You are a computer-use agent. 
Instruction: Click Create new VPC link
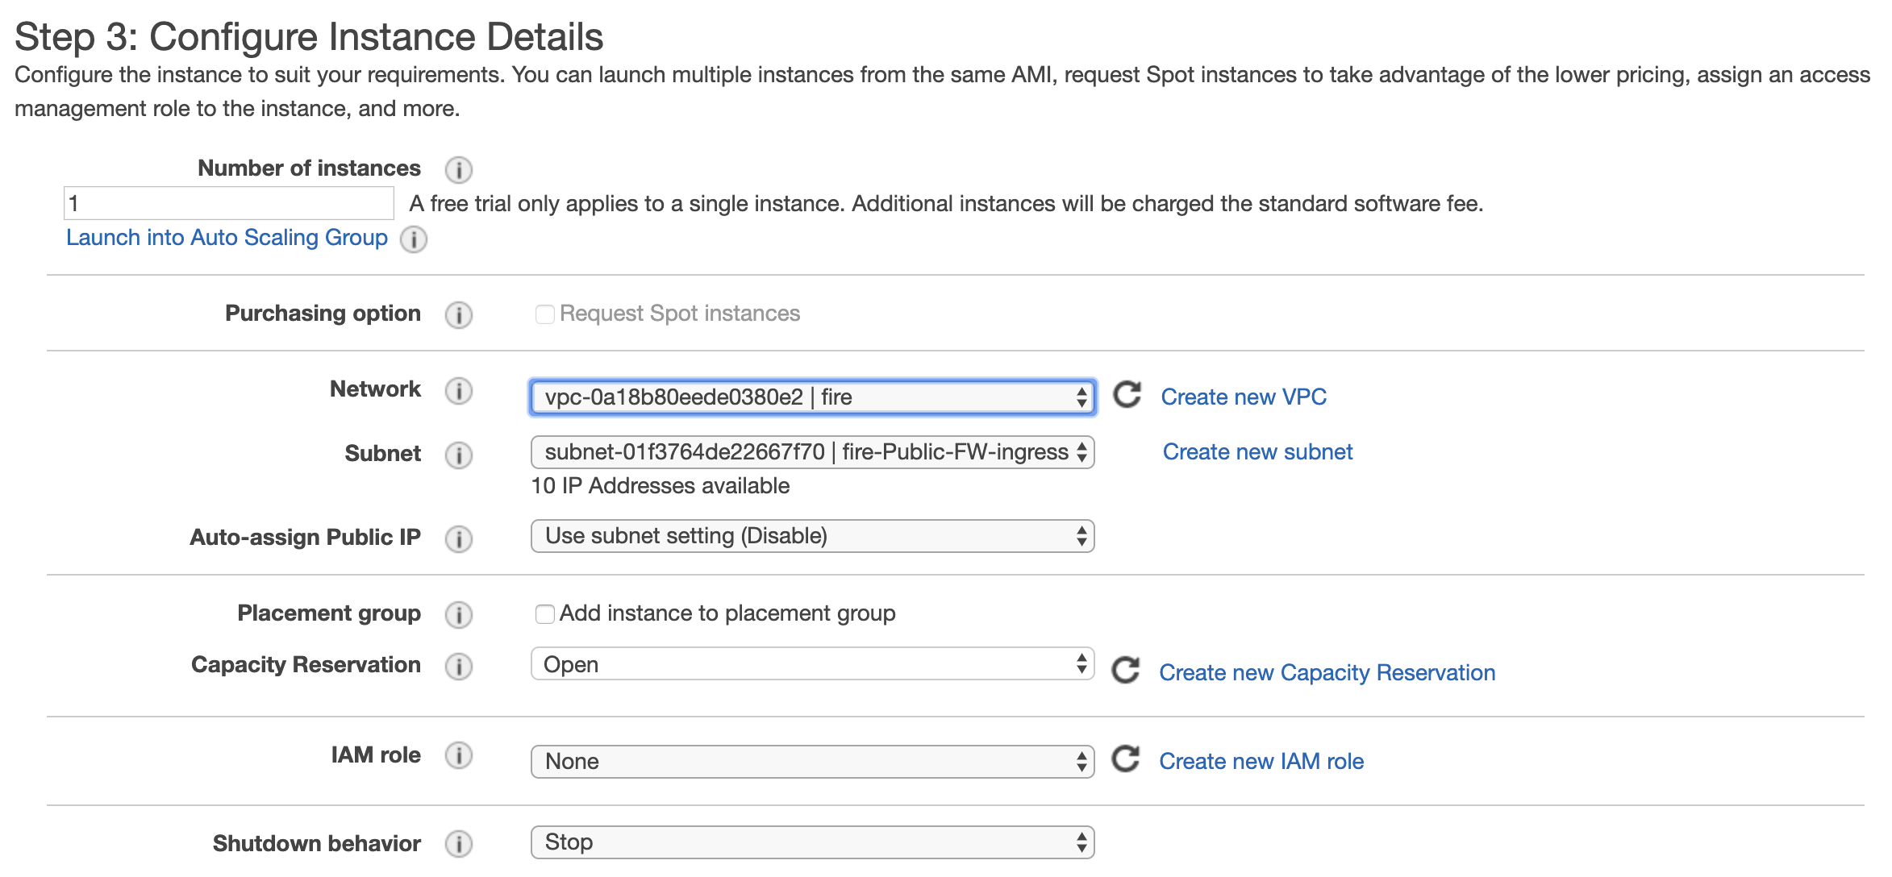click(1243, 397)
